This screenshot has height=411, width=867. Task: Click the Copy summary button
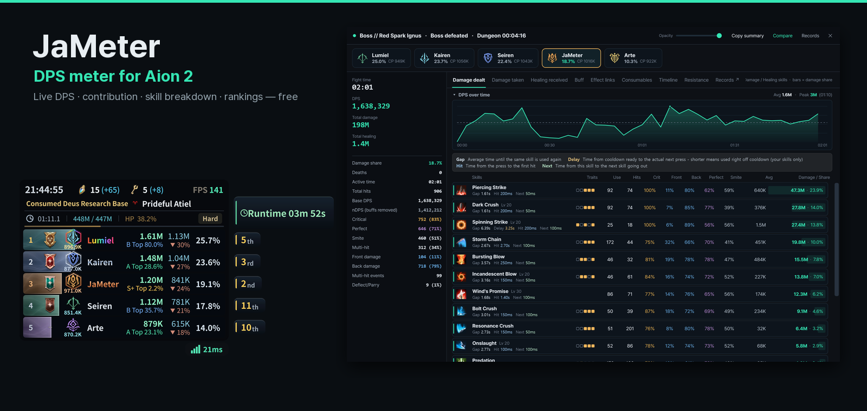[747, 36]
